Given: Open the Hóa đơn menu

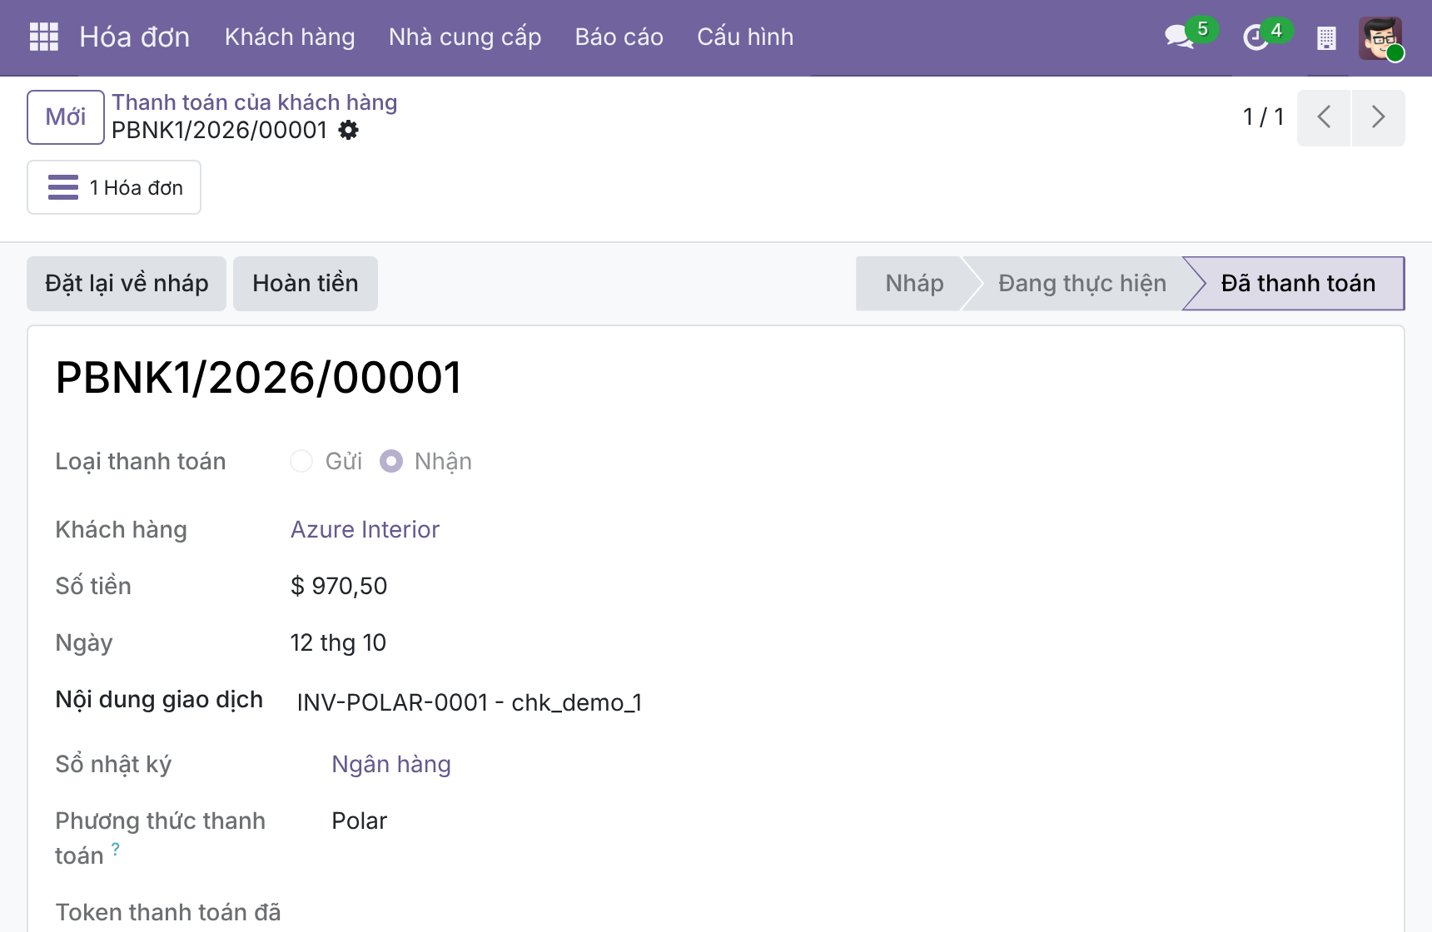Looking at the screenshot, I should (x=135, y=37).
